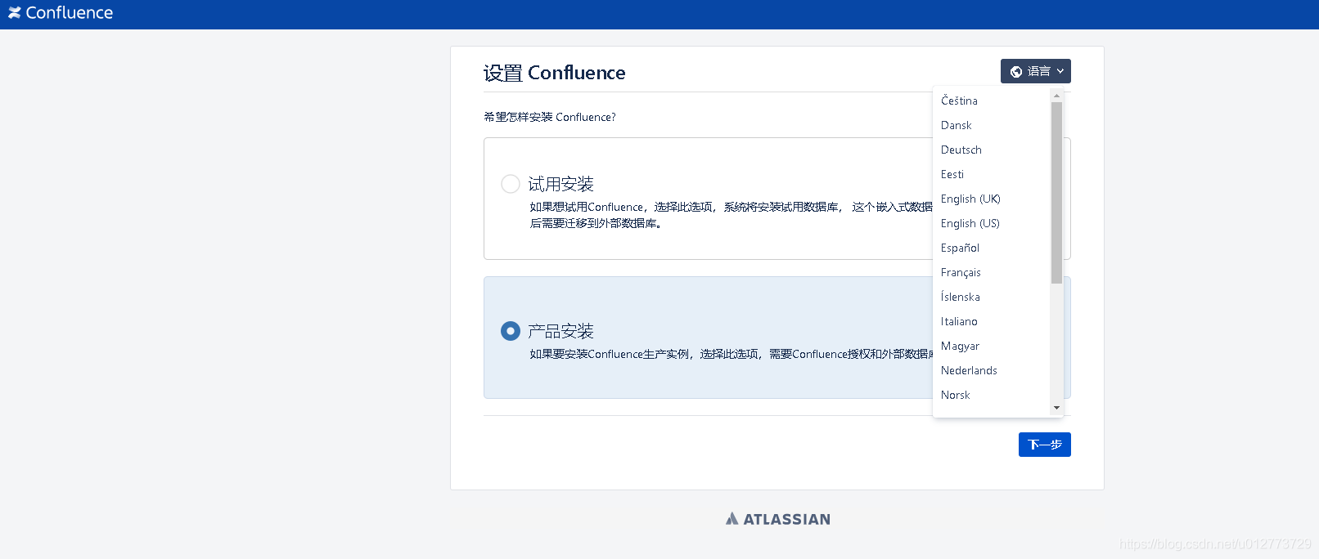Pick Italiano in the language dropdown

click(x=959, y=321)
